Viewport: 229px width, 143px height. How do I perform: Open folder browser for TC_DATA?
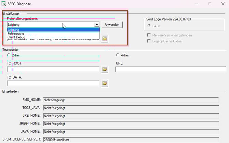pyautogui.click(x=105, y=83)
